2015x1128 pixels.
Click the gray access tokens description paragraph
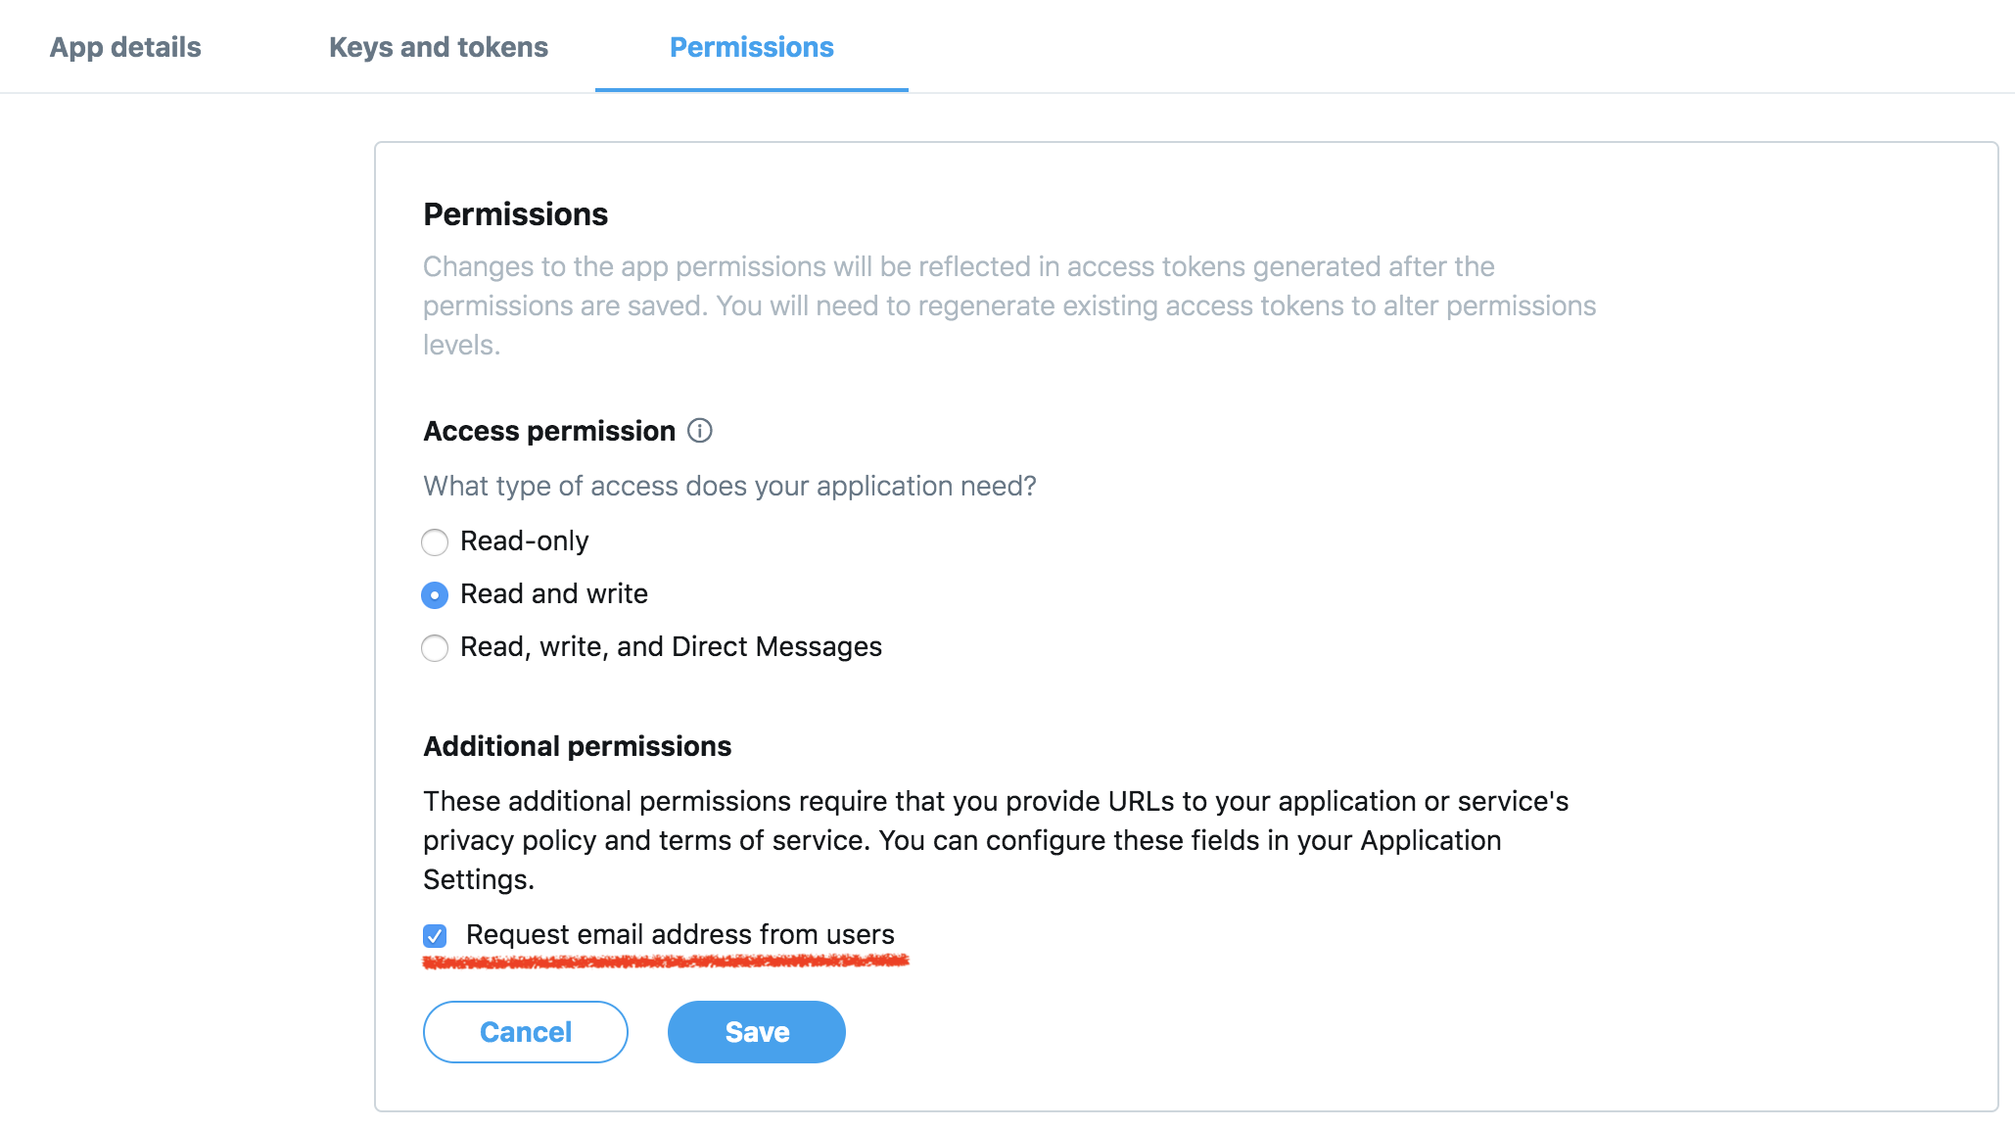[1009, 305]
